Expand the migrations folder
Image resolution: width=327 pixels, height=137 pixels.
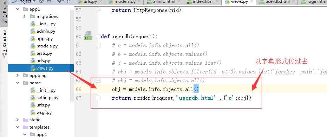pos(24,17)
